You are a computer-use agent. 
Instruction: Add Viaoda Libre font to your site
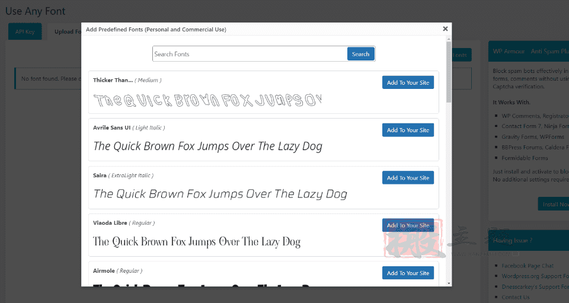click(408, 225)
